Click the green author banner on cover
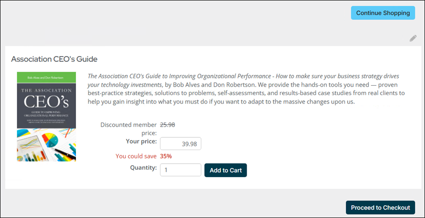The height and width of the screenshot is (218, 425). click(46, 76)
